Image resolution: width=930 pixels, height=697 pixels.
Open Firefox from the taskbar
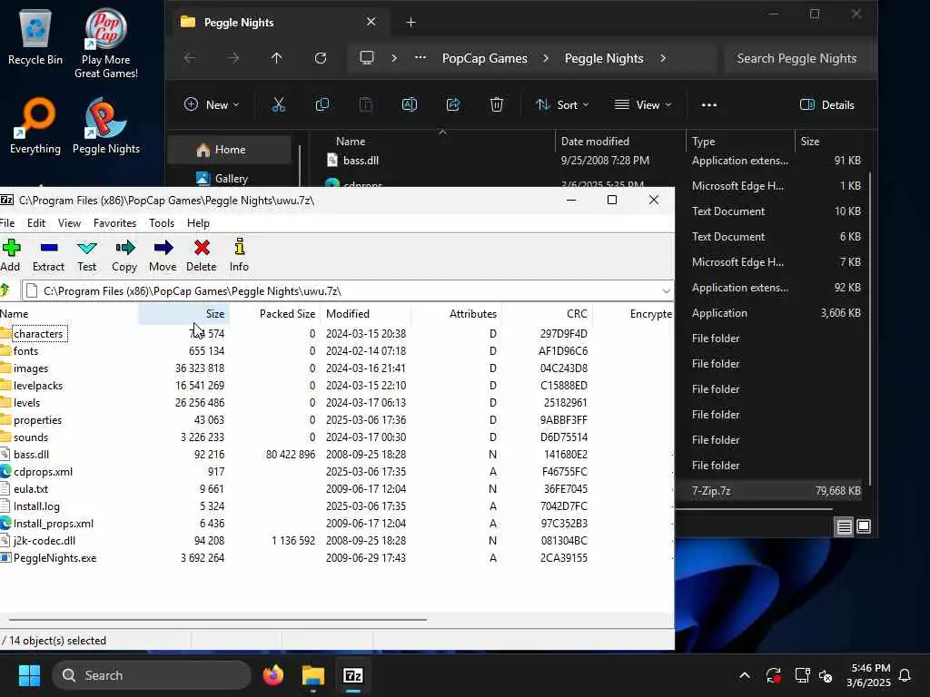(x=272, y=675)
